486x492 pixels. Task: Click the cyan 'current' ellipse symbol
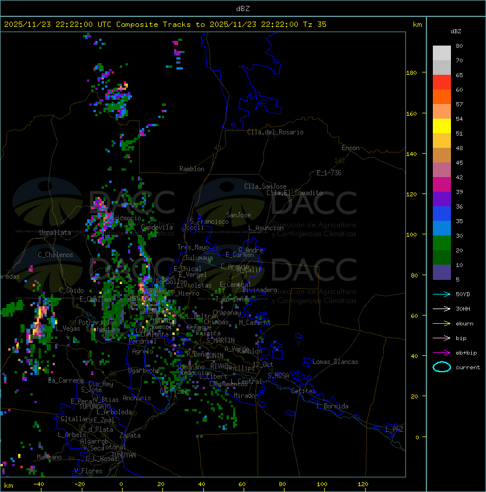[442, 367]
